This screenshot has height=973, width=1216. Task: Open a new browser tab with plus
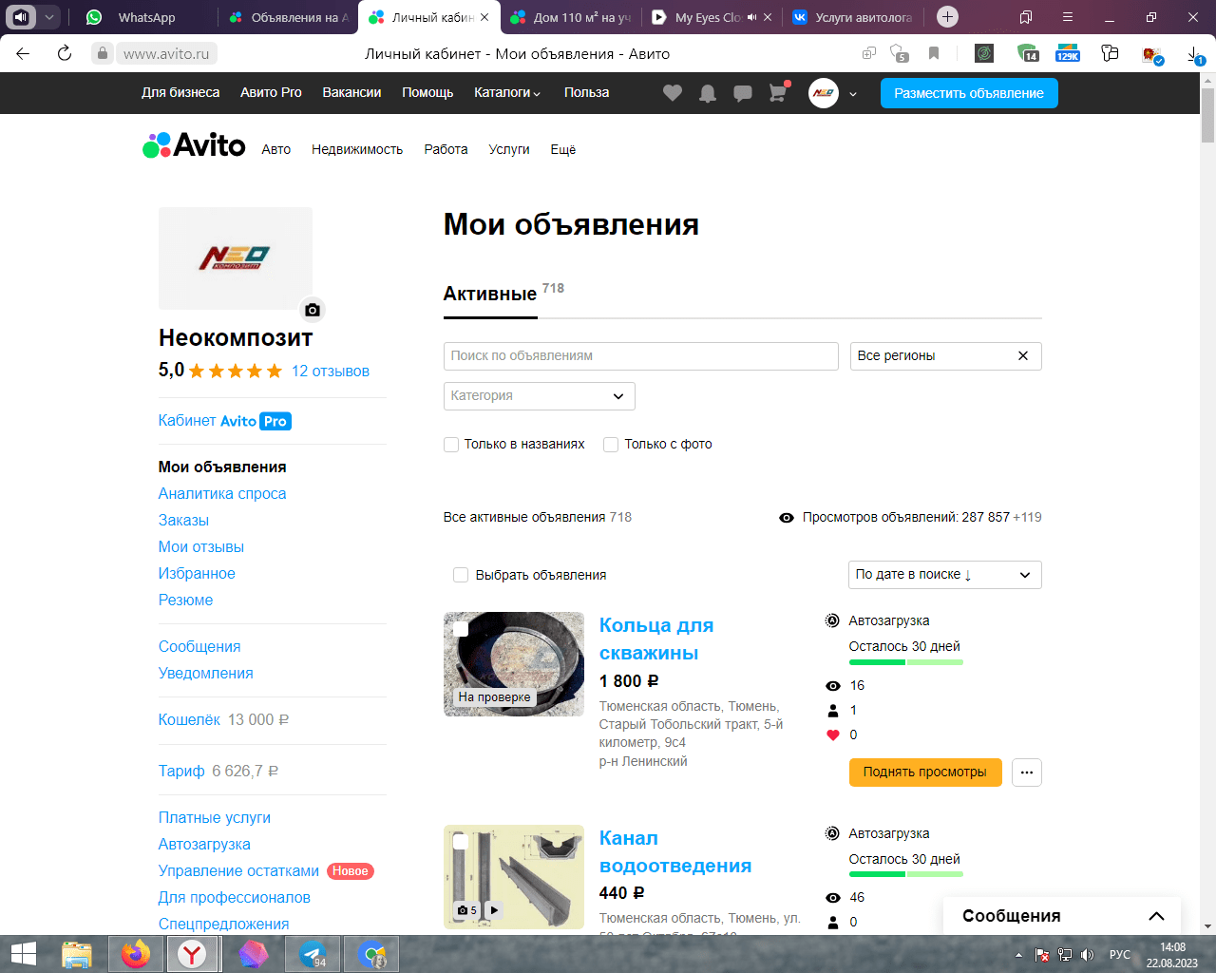947,17
